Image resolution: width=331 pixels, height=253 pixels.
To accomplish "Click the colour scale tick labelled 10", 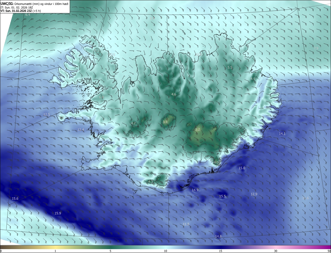I will [x=165, y=251].
